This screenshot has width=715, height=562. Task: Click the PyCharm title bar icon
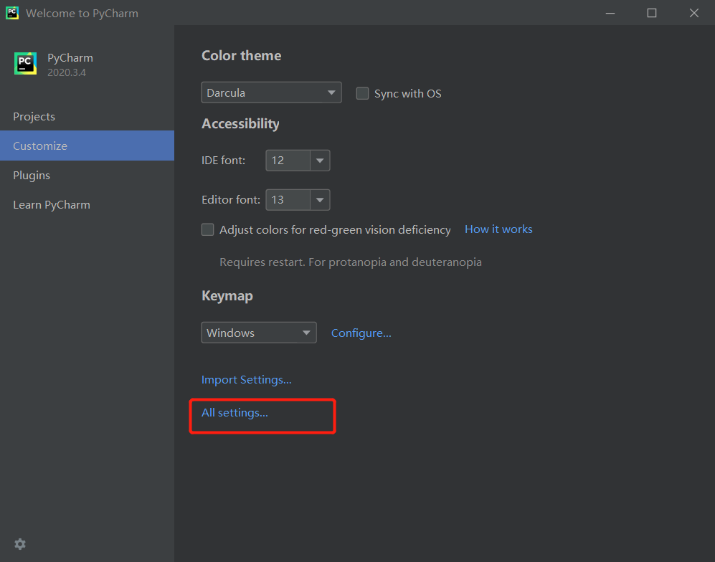pyautogui.click(x=12, y=13)
